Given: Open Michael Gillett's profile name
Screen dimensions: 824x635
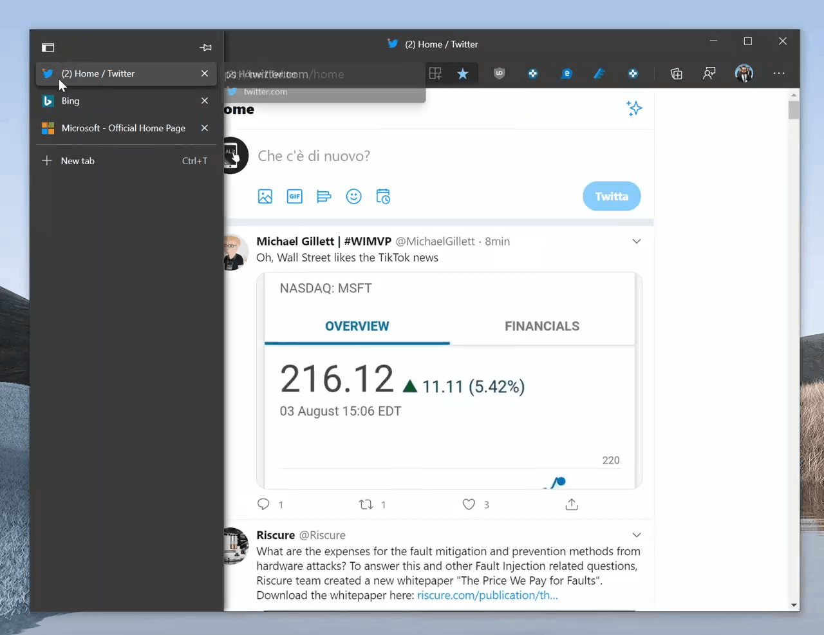Looking at the screenshot, I should (324, 242).
